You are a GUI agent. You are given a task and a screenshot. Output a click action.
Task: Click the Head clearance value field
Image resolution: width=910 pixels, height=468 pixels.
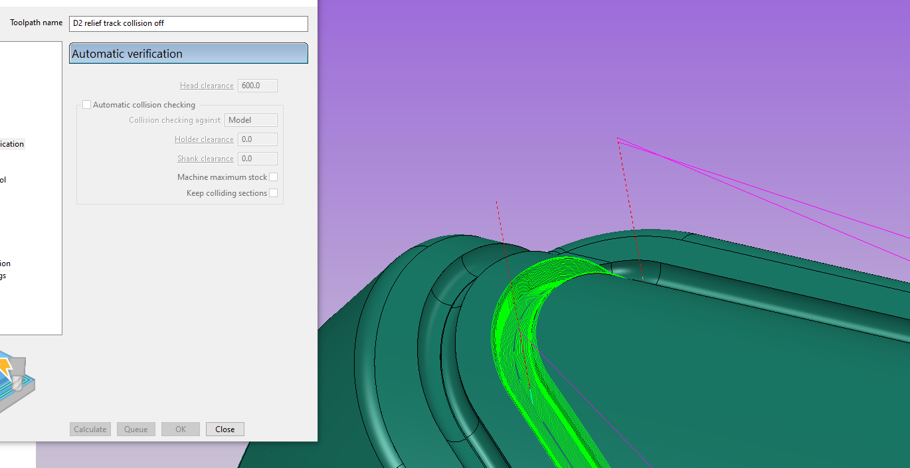258,86
